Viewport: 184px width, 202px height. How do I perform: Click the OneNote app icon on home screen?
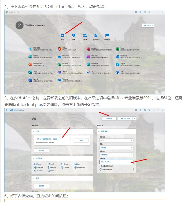click(x=88, y=57)
